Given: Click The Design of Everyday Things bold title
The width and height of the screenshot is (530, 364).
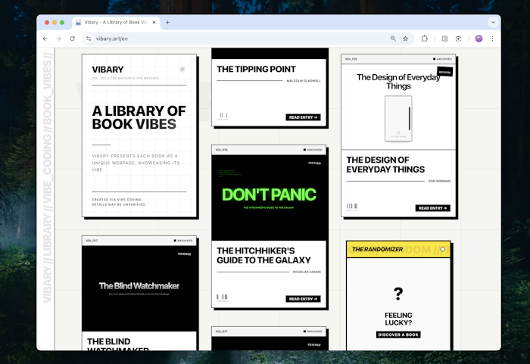Looking at the screenshot, I should pos(385,164).
